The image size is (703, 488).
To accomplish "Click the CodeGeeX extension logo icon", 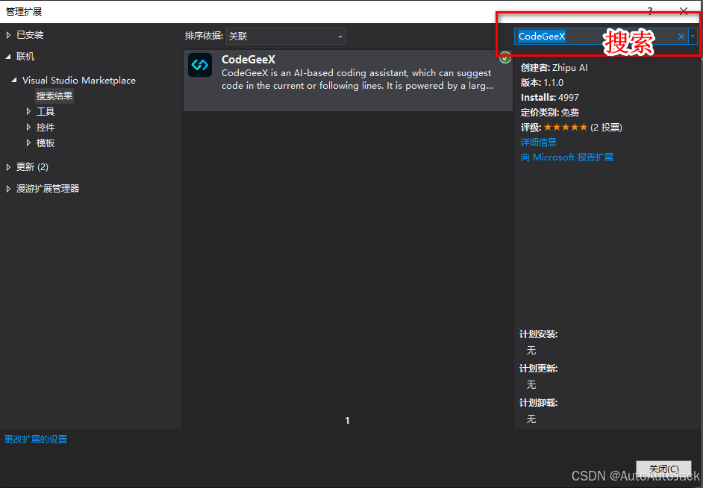I will tap(200, 65).
